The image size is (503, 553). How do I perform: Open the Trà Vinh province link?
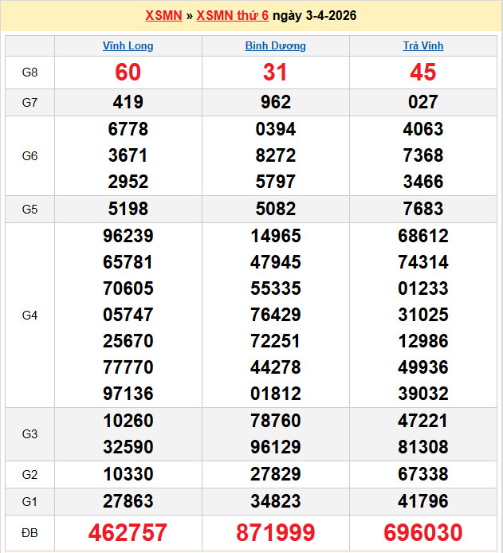click(x=422, y=46)
